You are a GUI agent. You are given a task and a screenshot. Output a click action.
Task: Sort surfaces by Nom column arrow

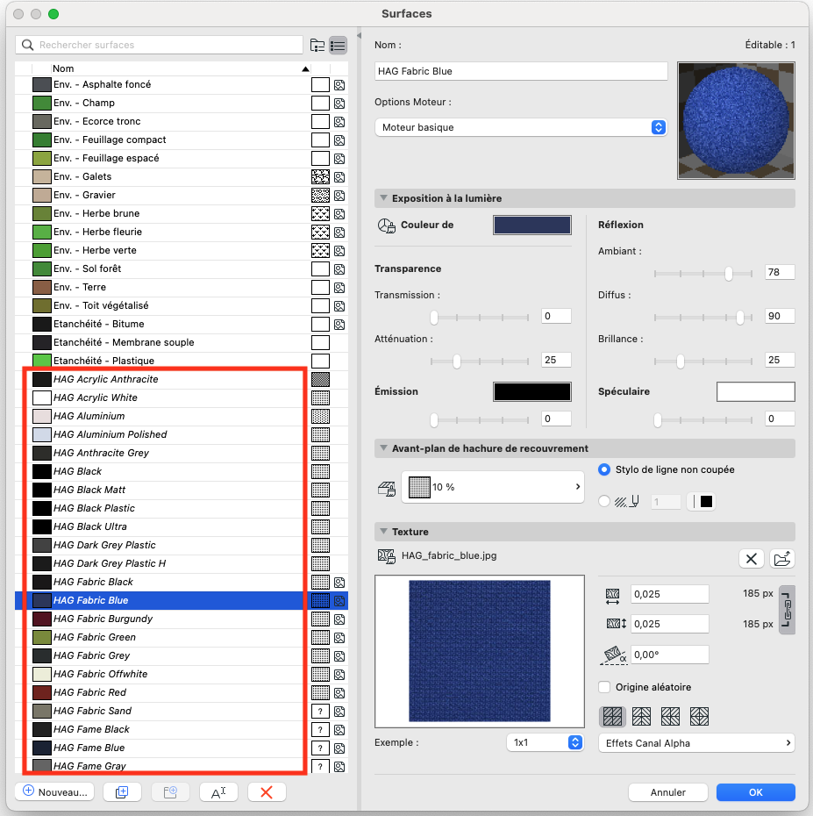[x=306, y=68]
